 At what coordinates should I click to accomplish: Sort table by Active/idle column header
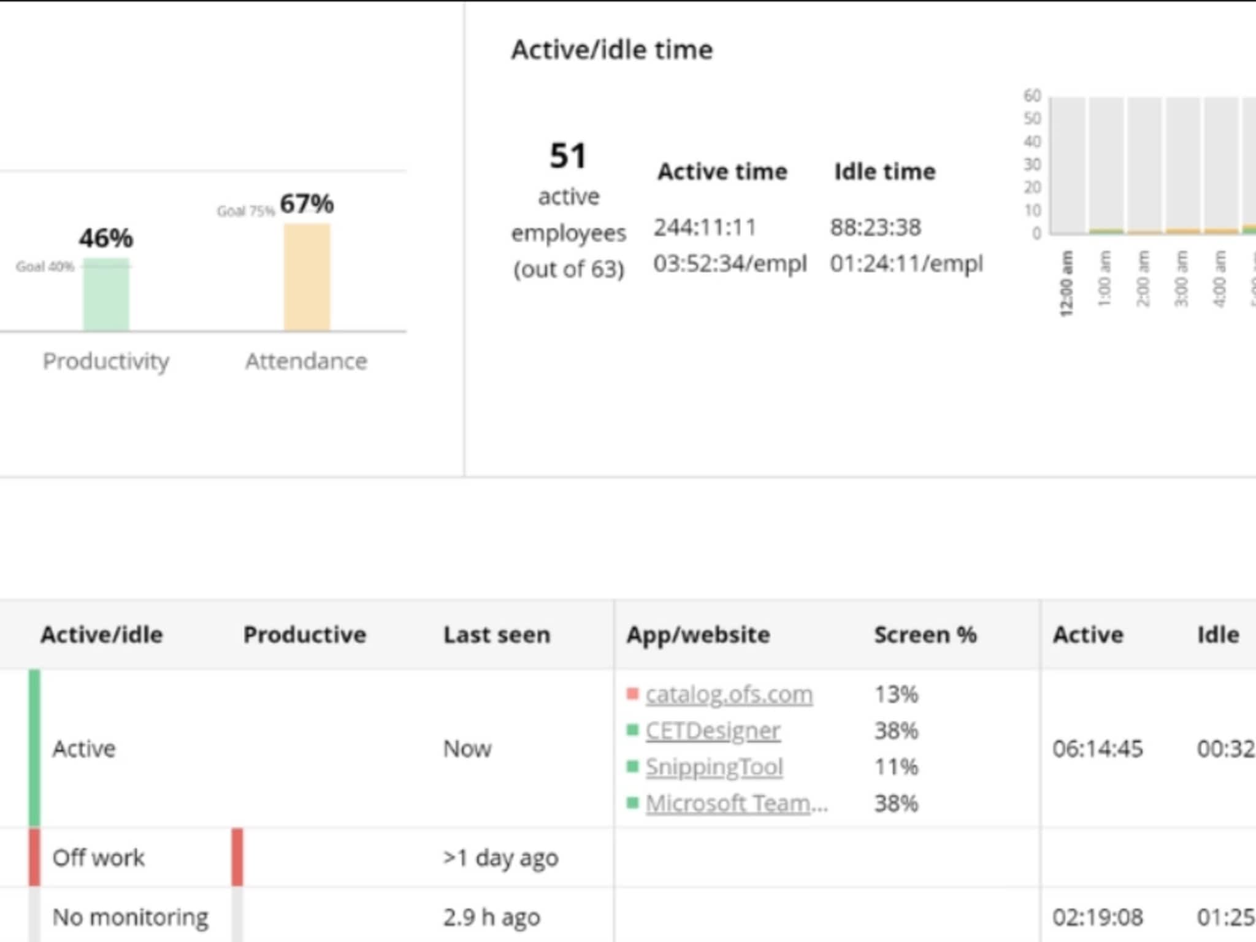click(102, 635)
